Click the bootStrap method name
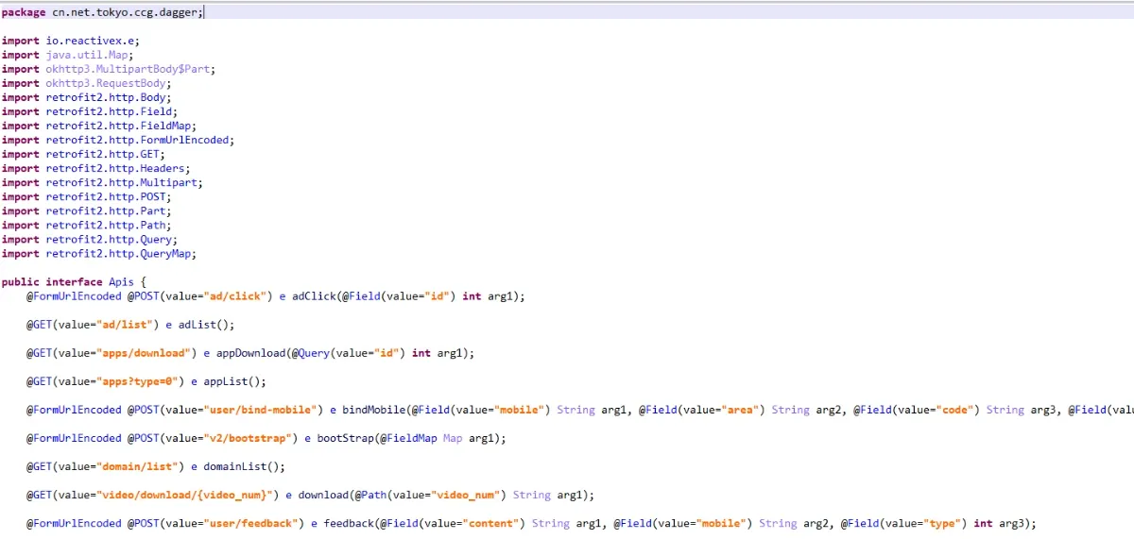Viewport: 1134px width, 539px height. pyautogui.click(x=345, y=437)
